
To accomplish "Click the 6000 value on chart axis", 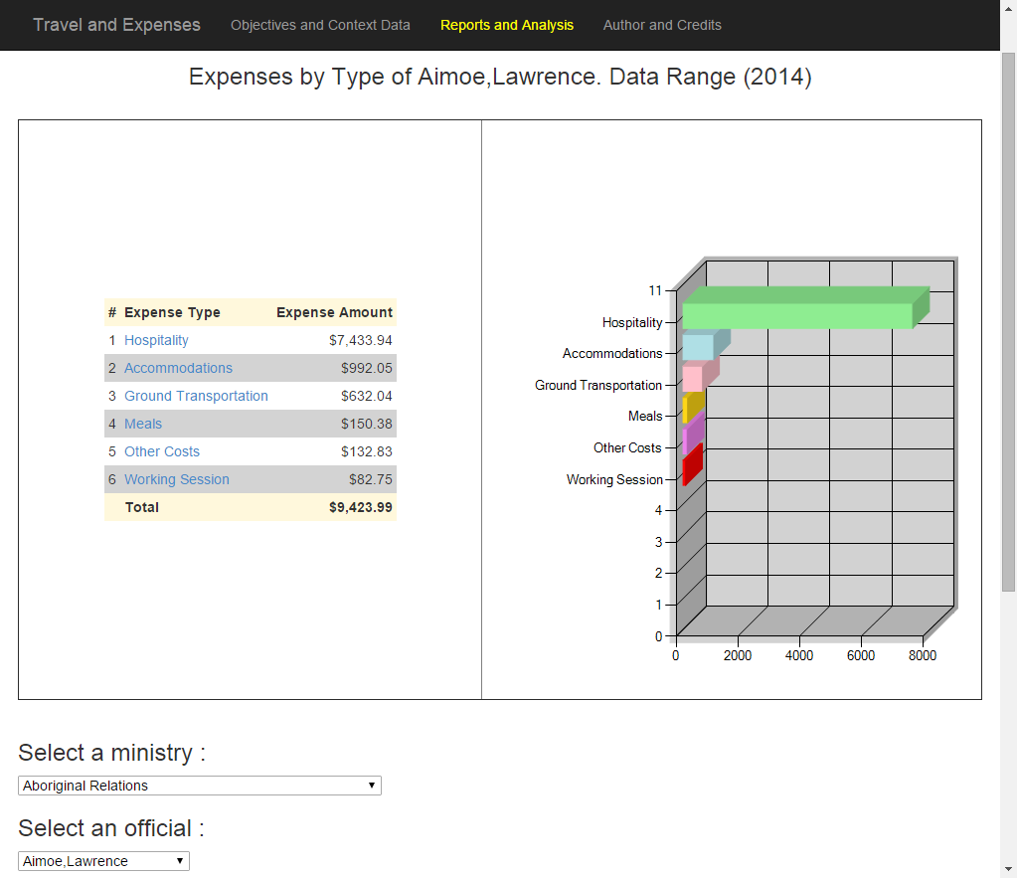I will 861,655.
